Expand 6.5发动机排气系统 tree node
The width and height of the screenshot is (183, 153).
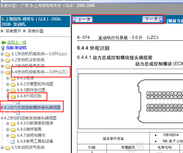[2, 148]
